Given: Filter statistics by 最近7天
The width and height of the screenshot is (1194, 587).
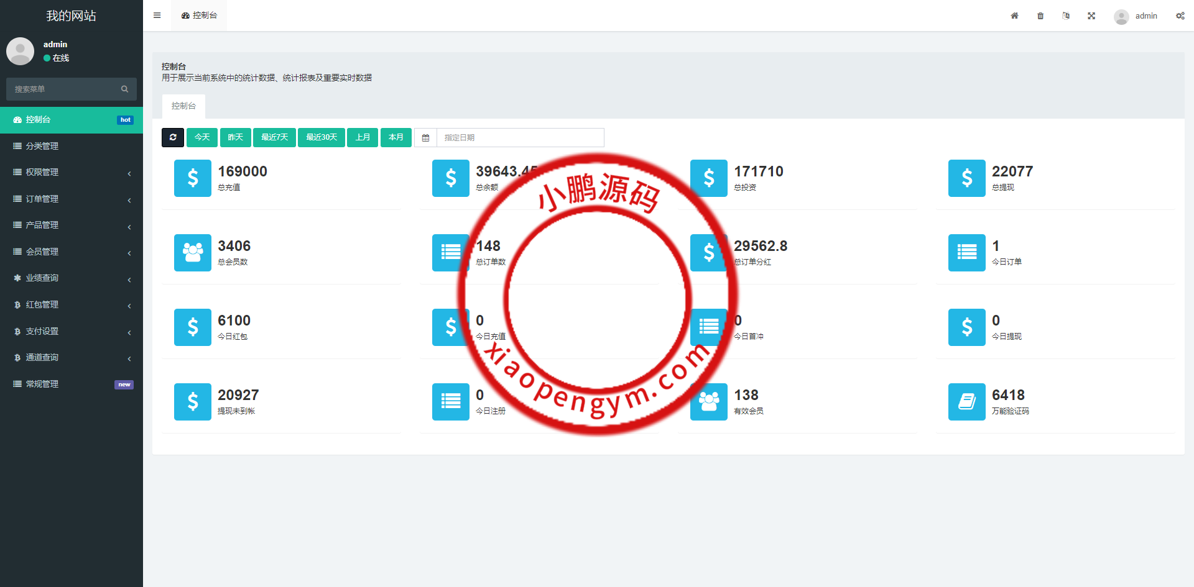Looking at the screenshot, I should 274,137.
